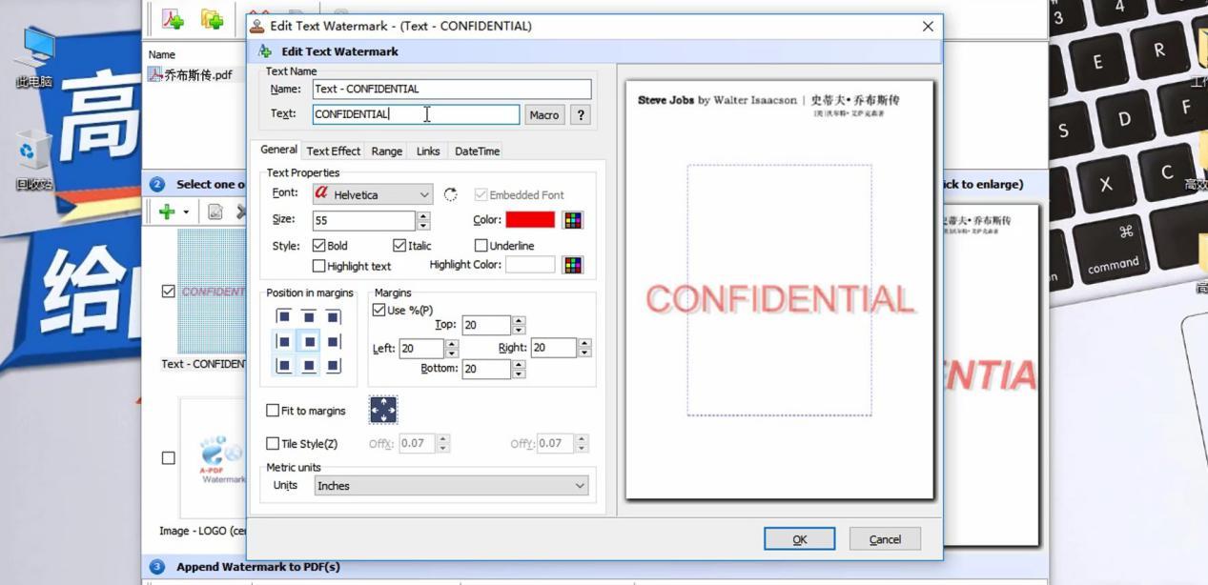Check the Fit to margins checkbox

click(273, 411)
